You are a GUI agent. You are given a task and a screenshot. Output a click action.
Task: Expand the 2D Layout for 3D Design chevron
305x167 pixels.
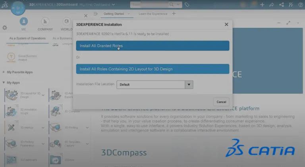(43, 95)
